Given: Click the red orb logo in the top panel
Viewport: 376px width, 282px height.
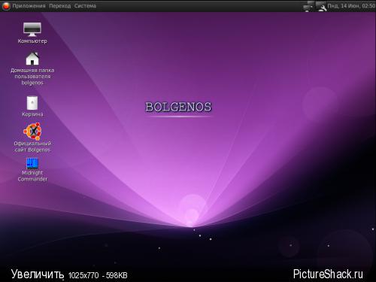Looking at the screenshot, I should coord(6,6).
